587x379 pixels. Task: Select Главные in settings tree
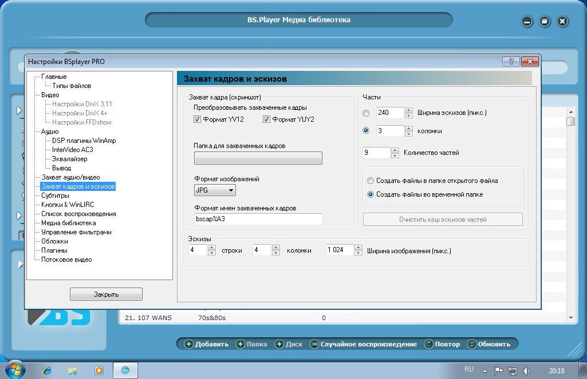54,77
